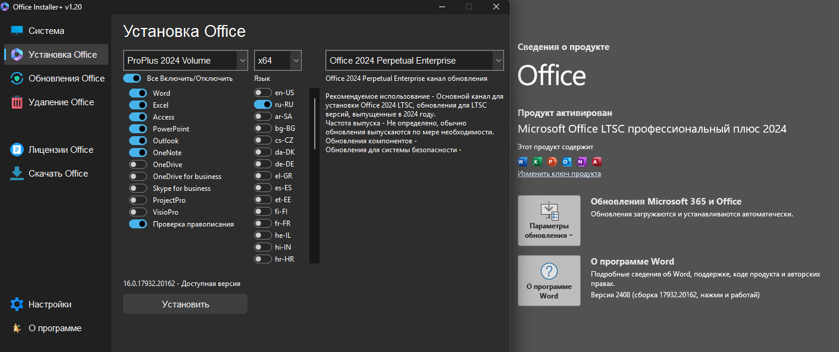
Task: Click the Установить button
Action: 185,304
